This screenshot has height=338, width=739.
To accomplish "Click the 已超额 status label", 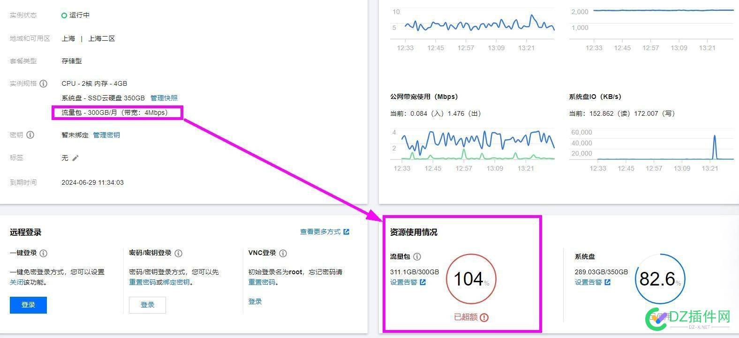I will [466, 317].
